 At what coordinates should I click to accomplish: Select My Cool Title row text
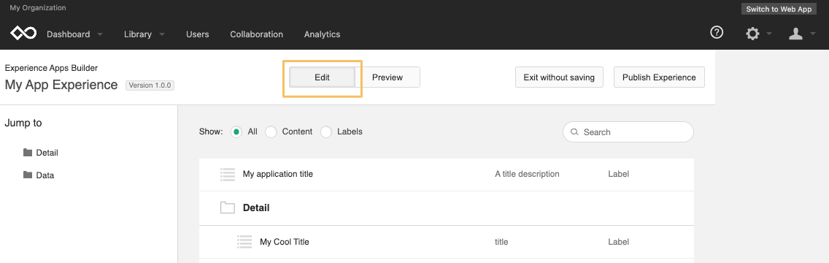(285, 242)
